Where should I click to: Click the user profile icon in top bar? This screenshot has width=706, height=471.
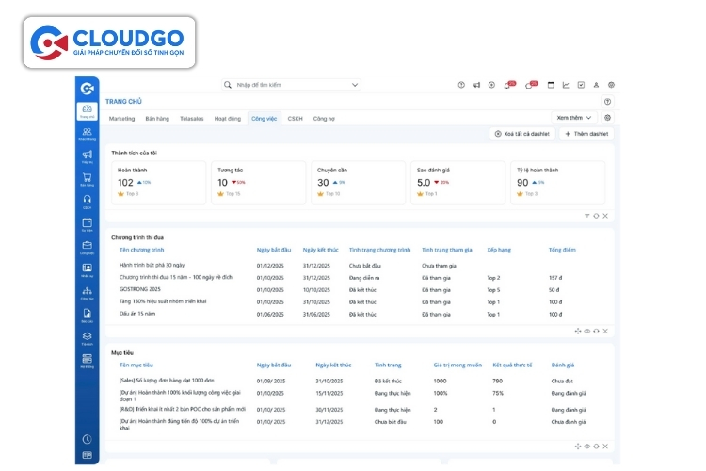click(596, 85)
